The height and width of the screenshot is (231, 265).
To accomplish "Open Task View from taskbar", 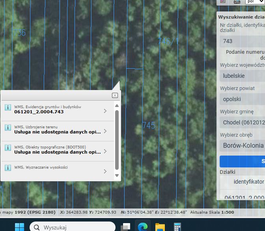I will click(125, 227).
